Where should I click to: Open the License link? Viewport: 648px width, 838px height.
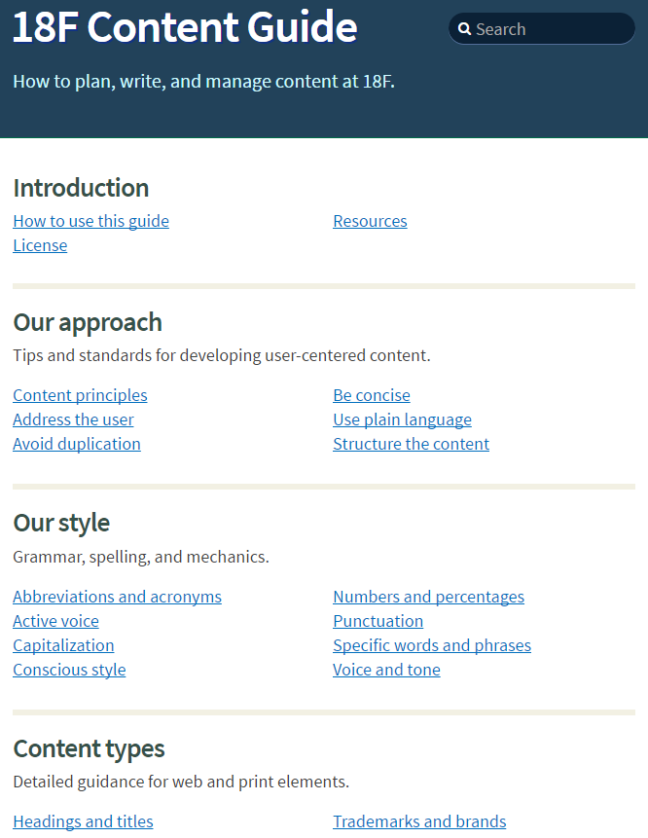point(40,245)
